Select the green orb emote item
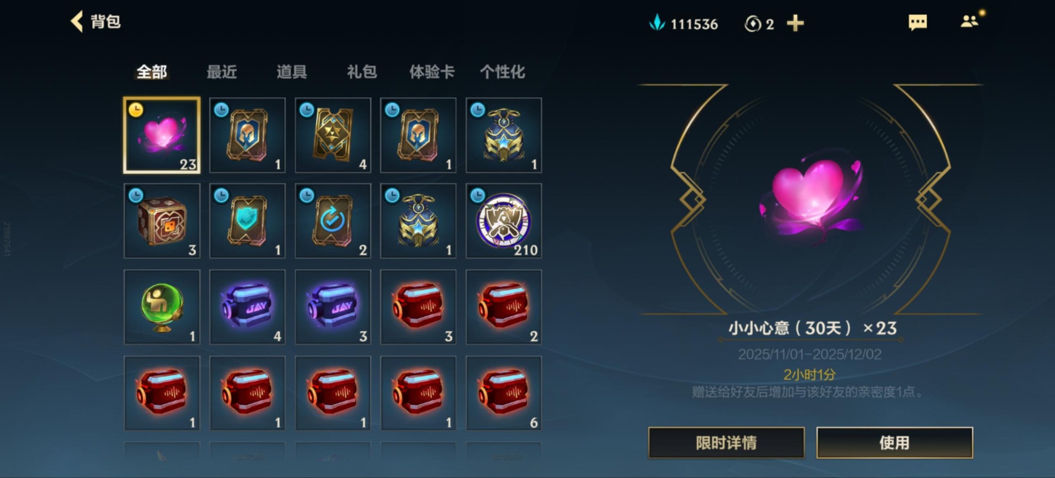Viewport: 1055px width, 478px height. coord(162,307)
